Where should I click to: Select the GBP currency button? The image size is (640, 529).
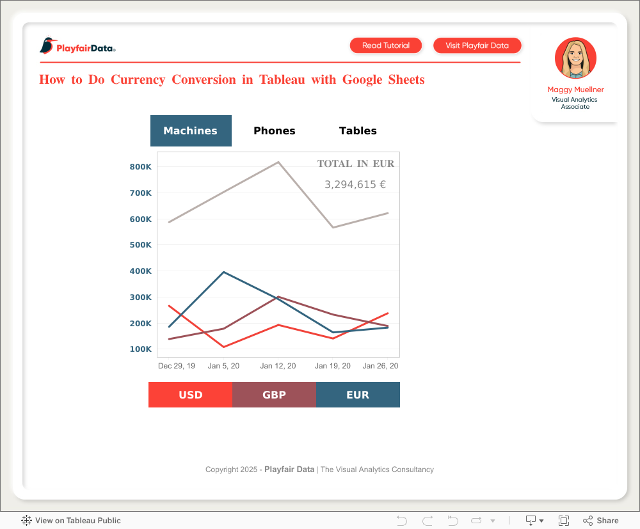tap(275, 395)
